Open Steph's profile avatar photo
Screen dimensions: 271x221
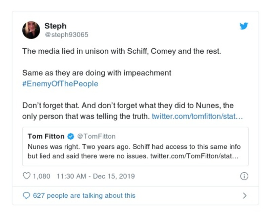pos(31,30)
